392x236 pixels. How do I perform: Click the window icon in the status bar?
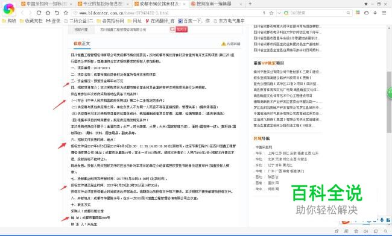click(x=376, y=231)
